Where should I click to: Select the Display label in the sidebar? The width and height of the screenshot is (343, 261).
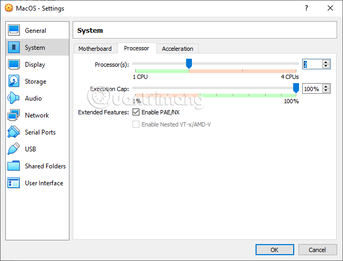(35, 65)
